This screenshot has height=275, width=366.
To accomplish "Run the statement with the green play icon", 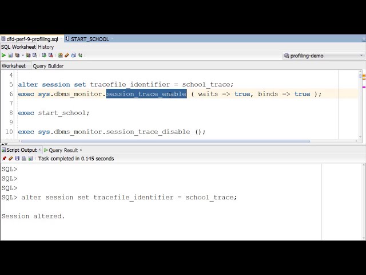I will 3,55.
